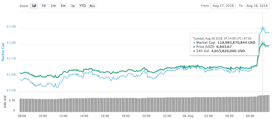
Task: Click the 28. Aug date label
Action: click(x=188, y=116)
